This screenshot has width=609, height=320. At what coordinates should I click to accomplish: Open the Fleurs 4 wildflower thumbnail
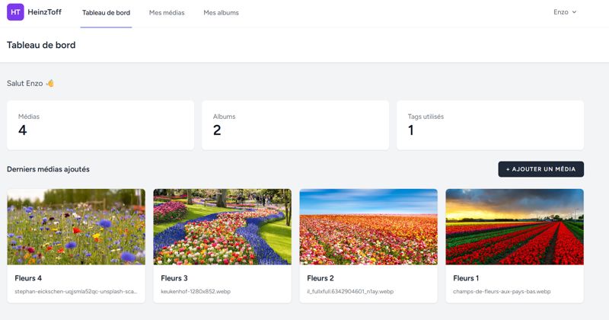tap(76, 227)
